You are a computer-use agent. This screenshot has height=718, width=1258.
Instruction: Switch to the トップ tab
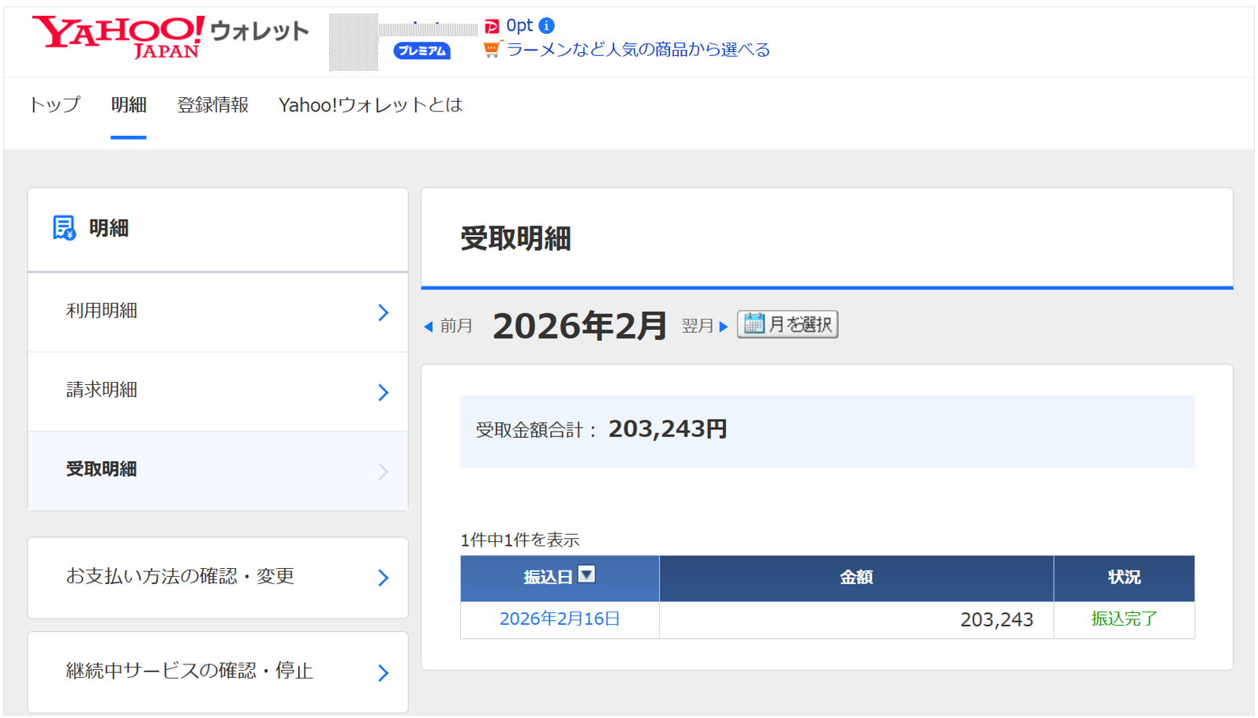pyautogui.click(x=54, y=105)
